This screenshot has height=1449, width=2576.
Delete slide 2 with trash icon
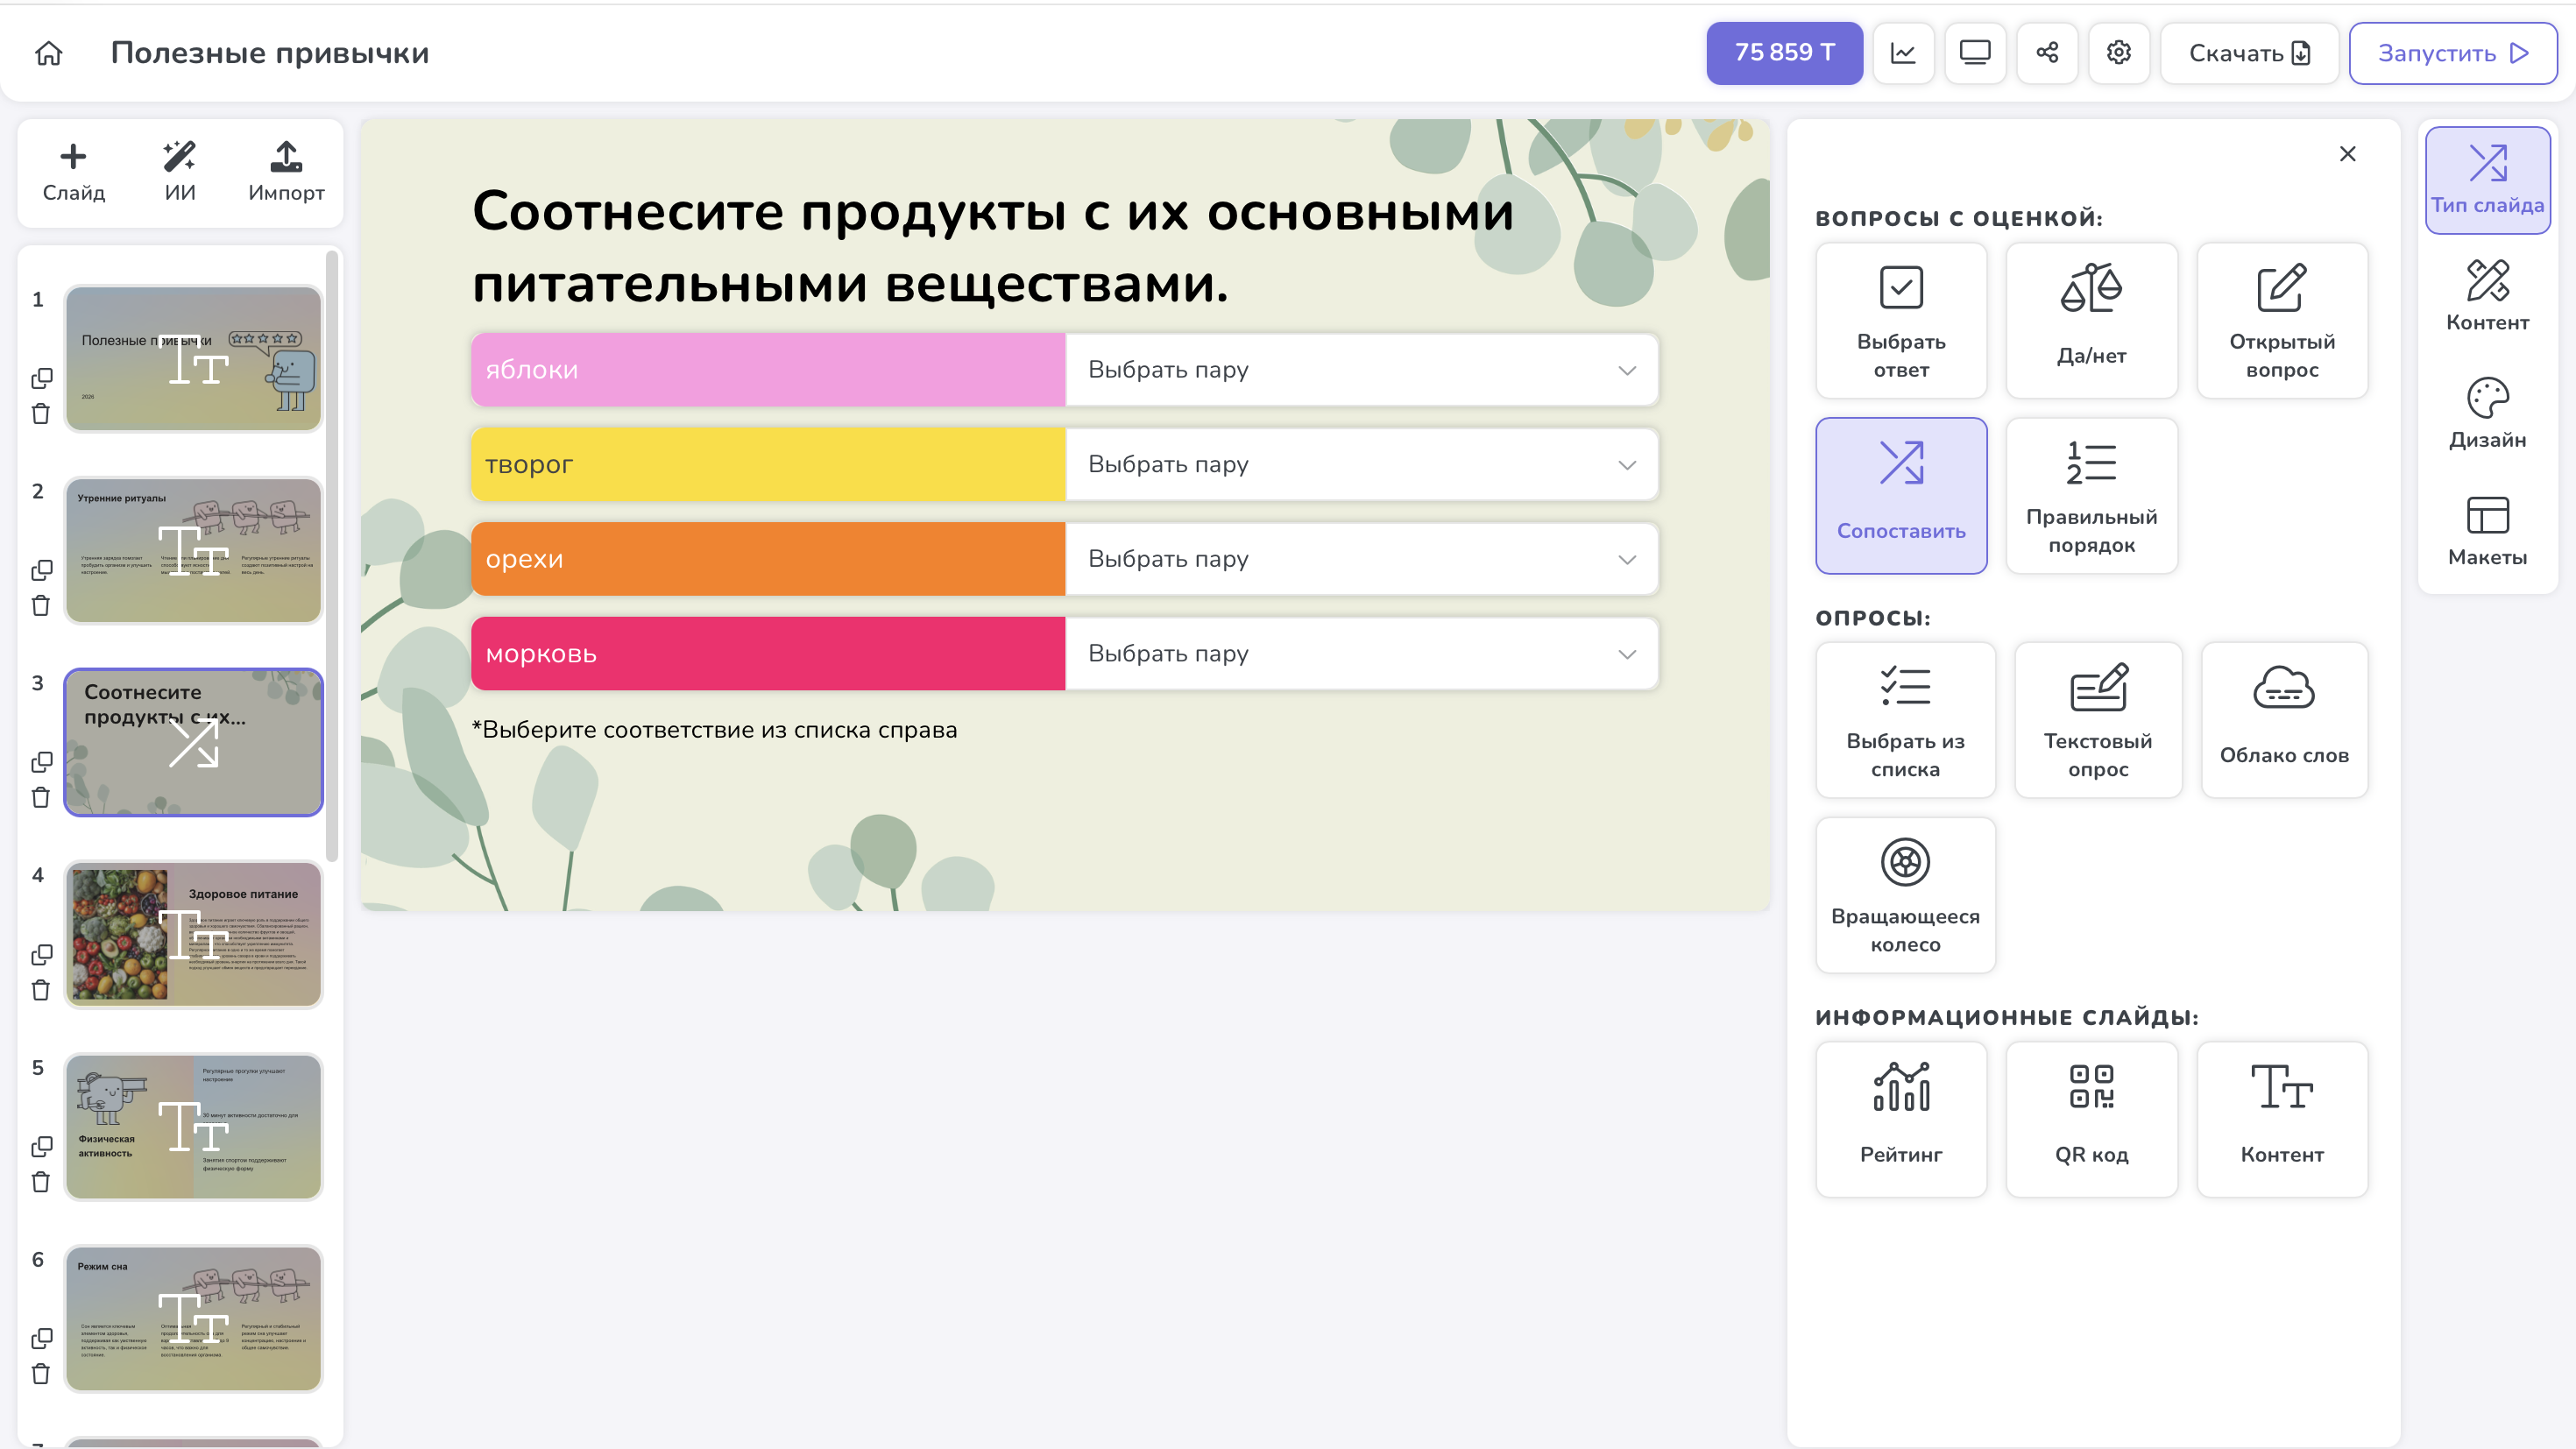[41, 606]
